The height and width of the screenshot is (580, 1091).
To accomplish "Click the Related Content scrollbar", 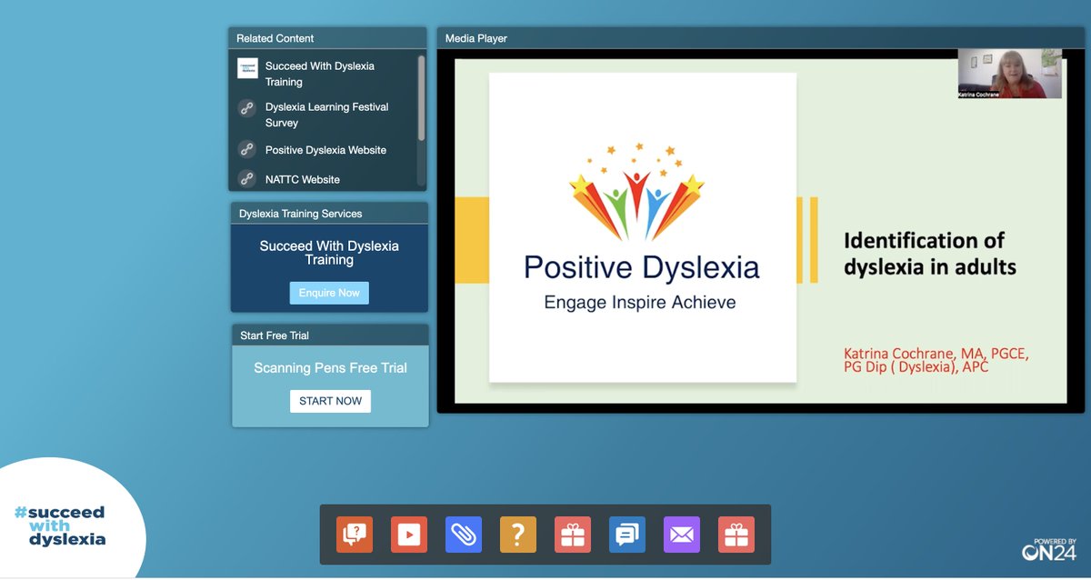I will tap(421, 98).
